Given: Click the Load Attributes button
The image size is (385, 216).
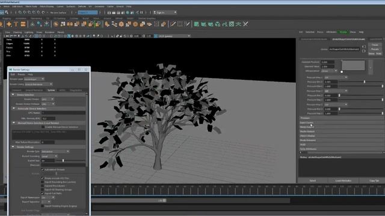Looking at the screenshot, I should pyautogui.click(x=343, y=181).
